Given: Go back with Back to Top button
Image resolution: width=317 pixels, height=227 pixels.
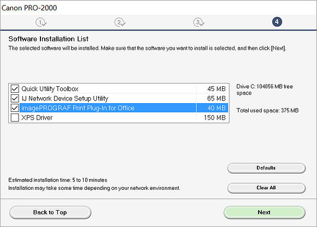Looking at the screenshot, I should coord(50,212).
